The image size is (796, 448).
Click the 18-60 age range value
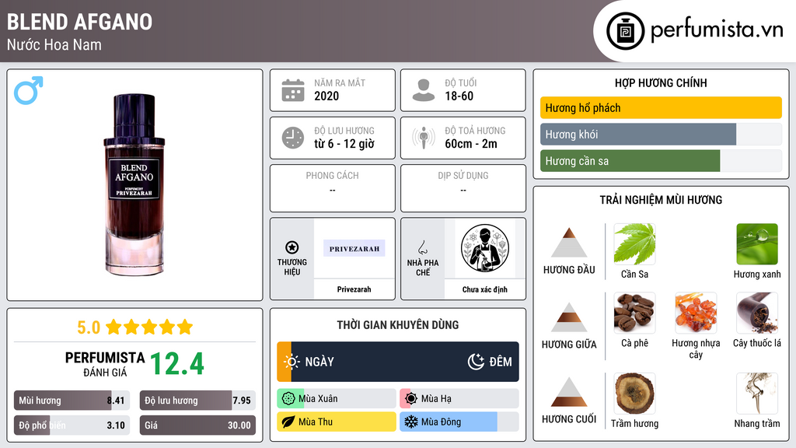point(459,96)
